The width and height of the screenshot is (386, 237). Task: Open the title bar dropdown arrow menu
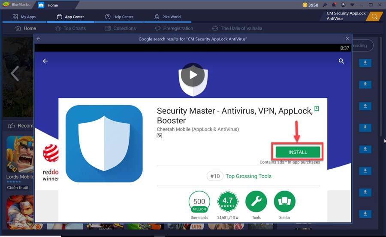click(352, 5)
